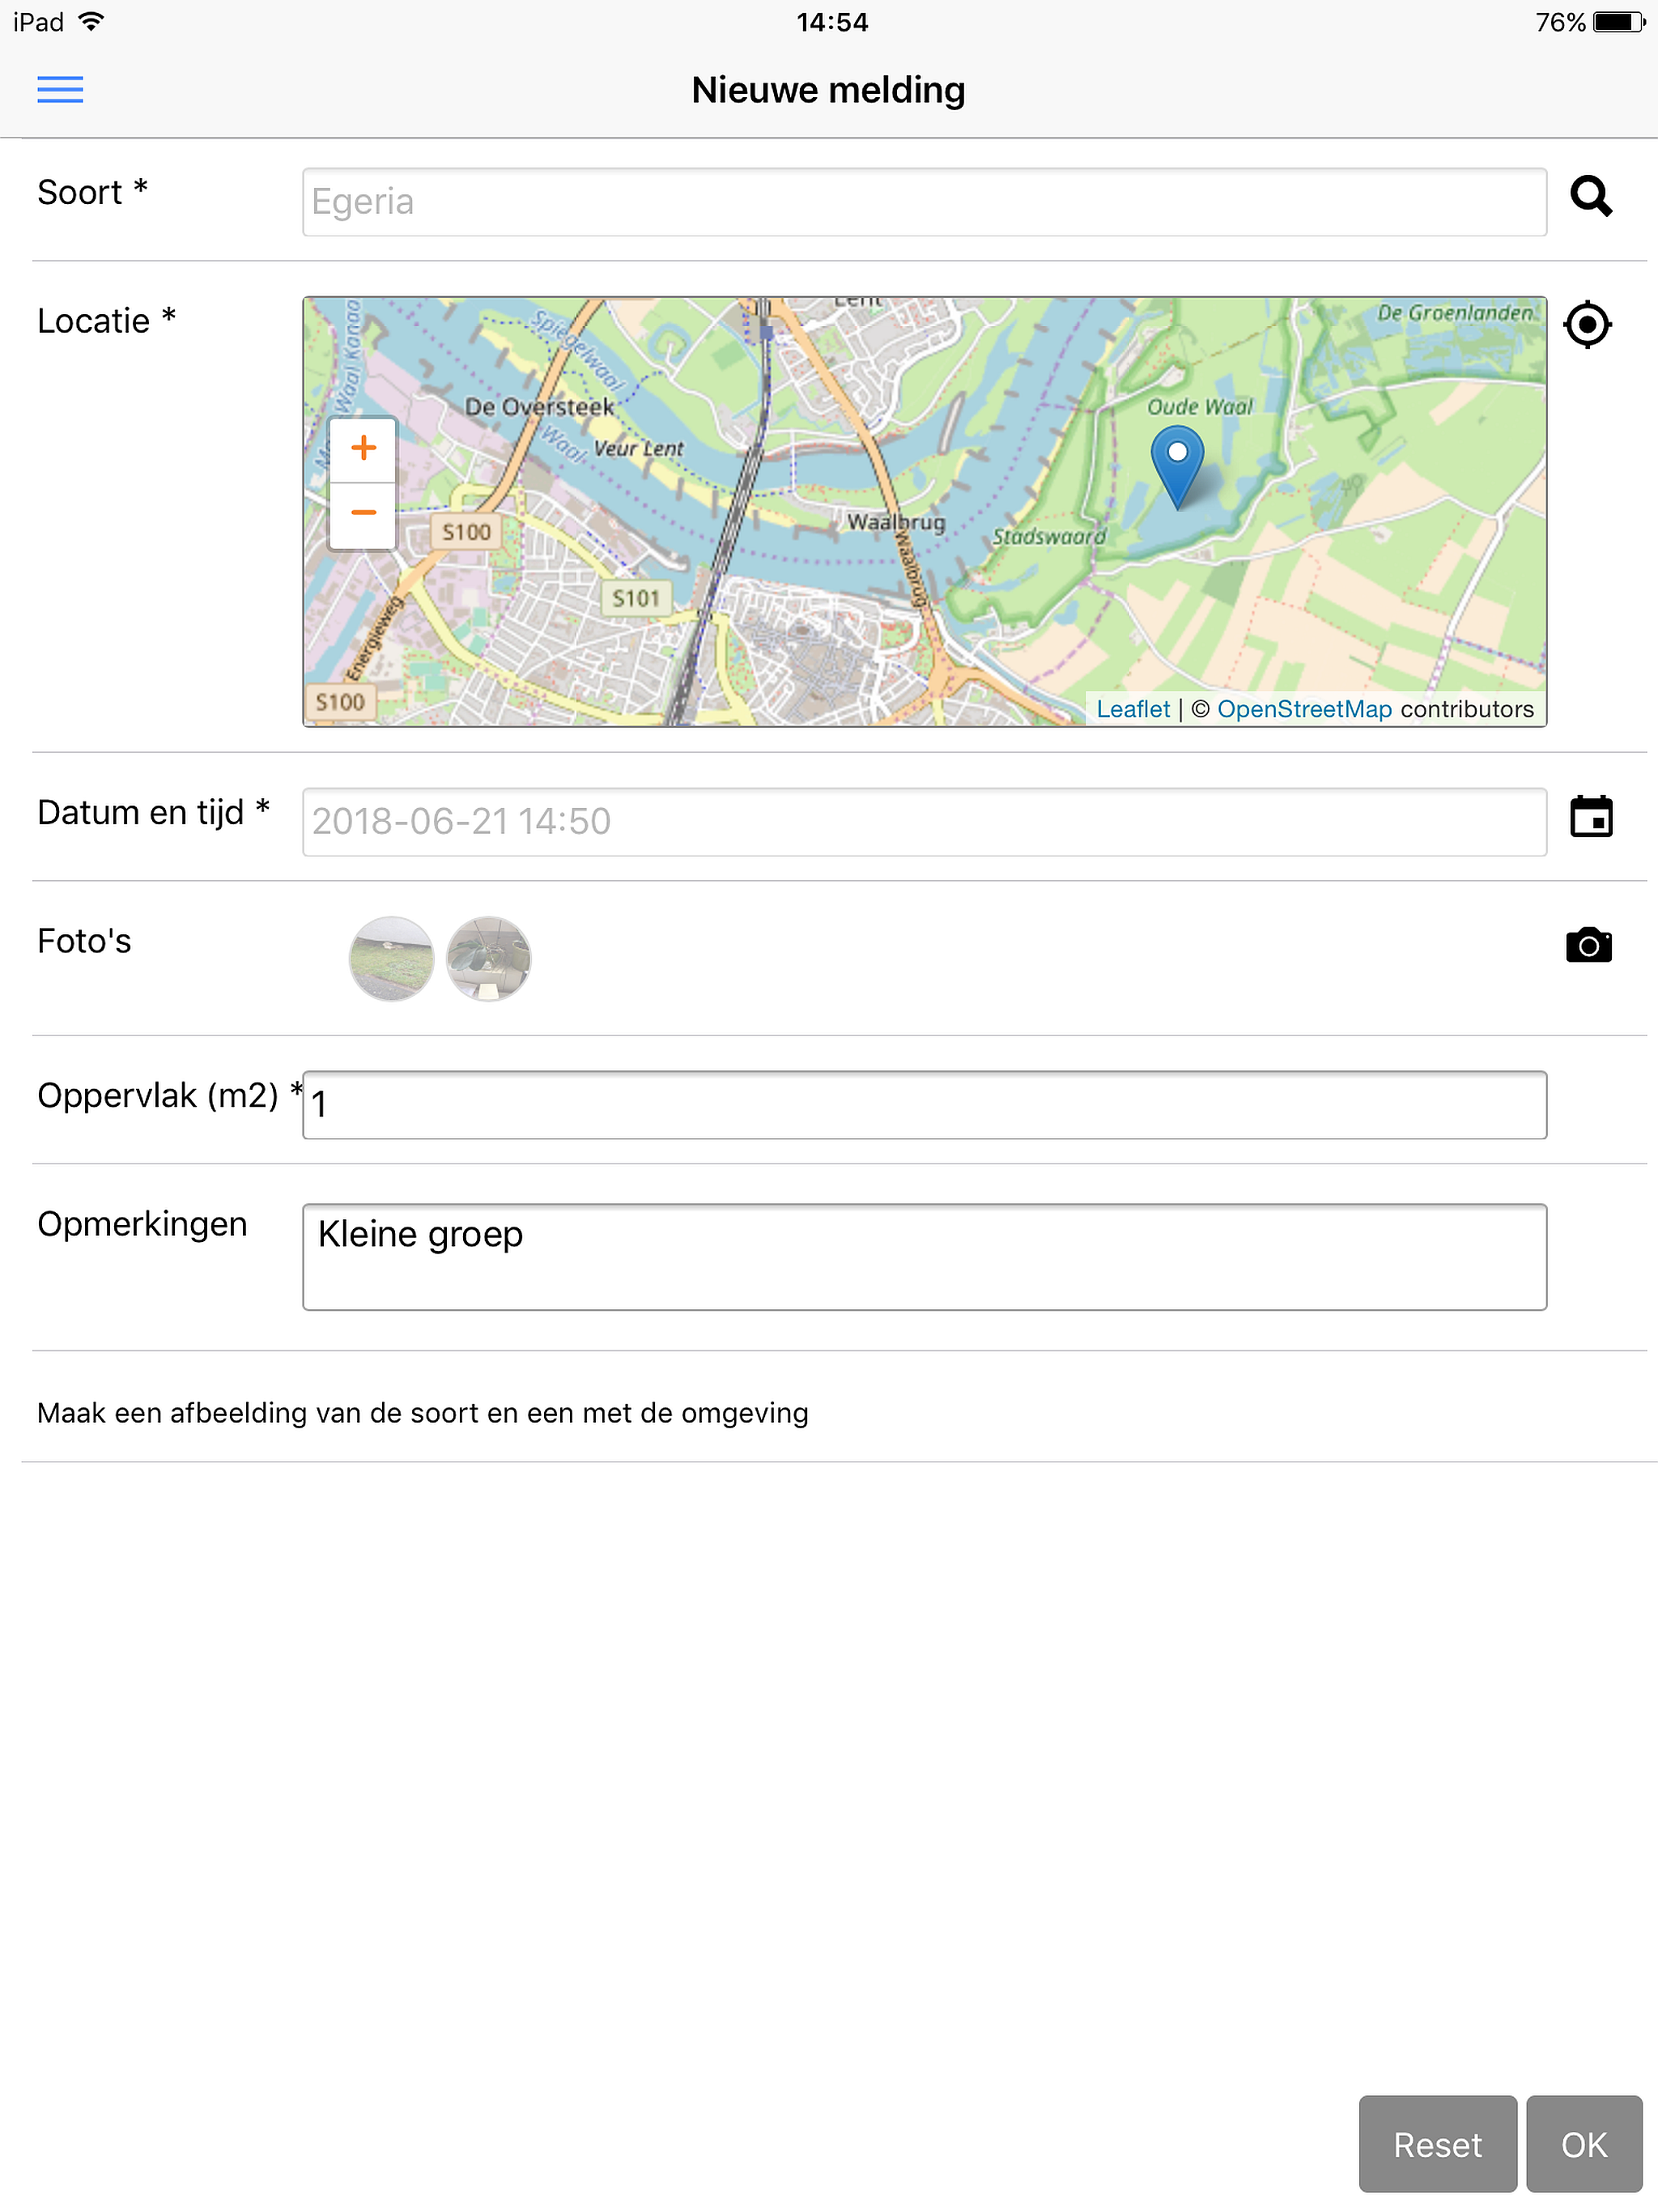Use current GPS location crosshair icon
Viewport: 1658px width, 2212px height.
click(1588, 324)
